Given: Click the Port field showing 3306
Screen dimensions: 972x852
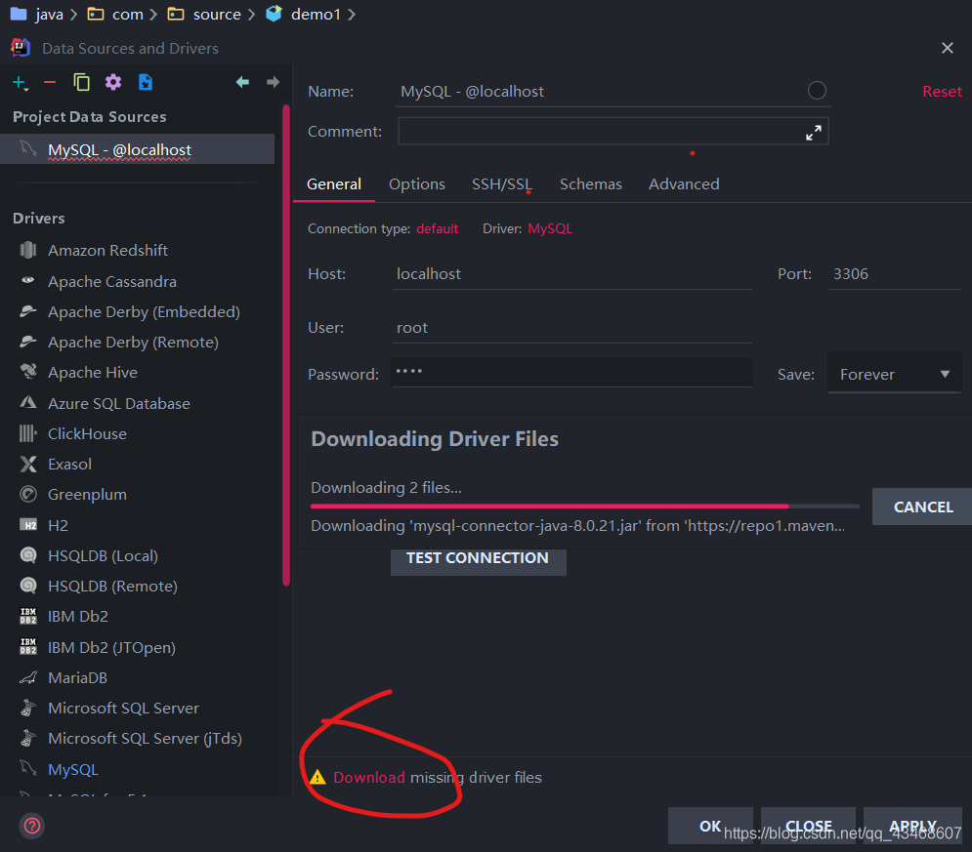Looking at the screenshot, I should click(x=894, y=273).
